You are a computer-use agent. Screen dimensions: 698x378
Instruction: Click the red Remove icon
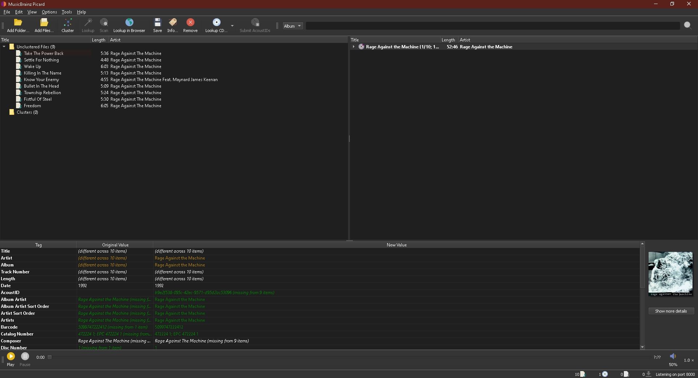point(190,23)
